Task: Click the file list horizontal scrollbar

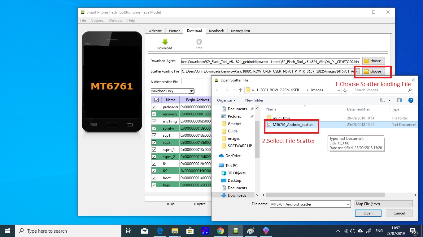Action: [x=325, y=195]
